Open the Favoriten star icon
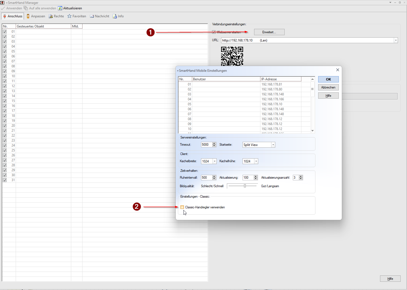Image resolution: width=407 pixels, height=290 pixels. [70, 16]
